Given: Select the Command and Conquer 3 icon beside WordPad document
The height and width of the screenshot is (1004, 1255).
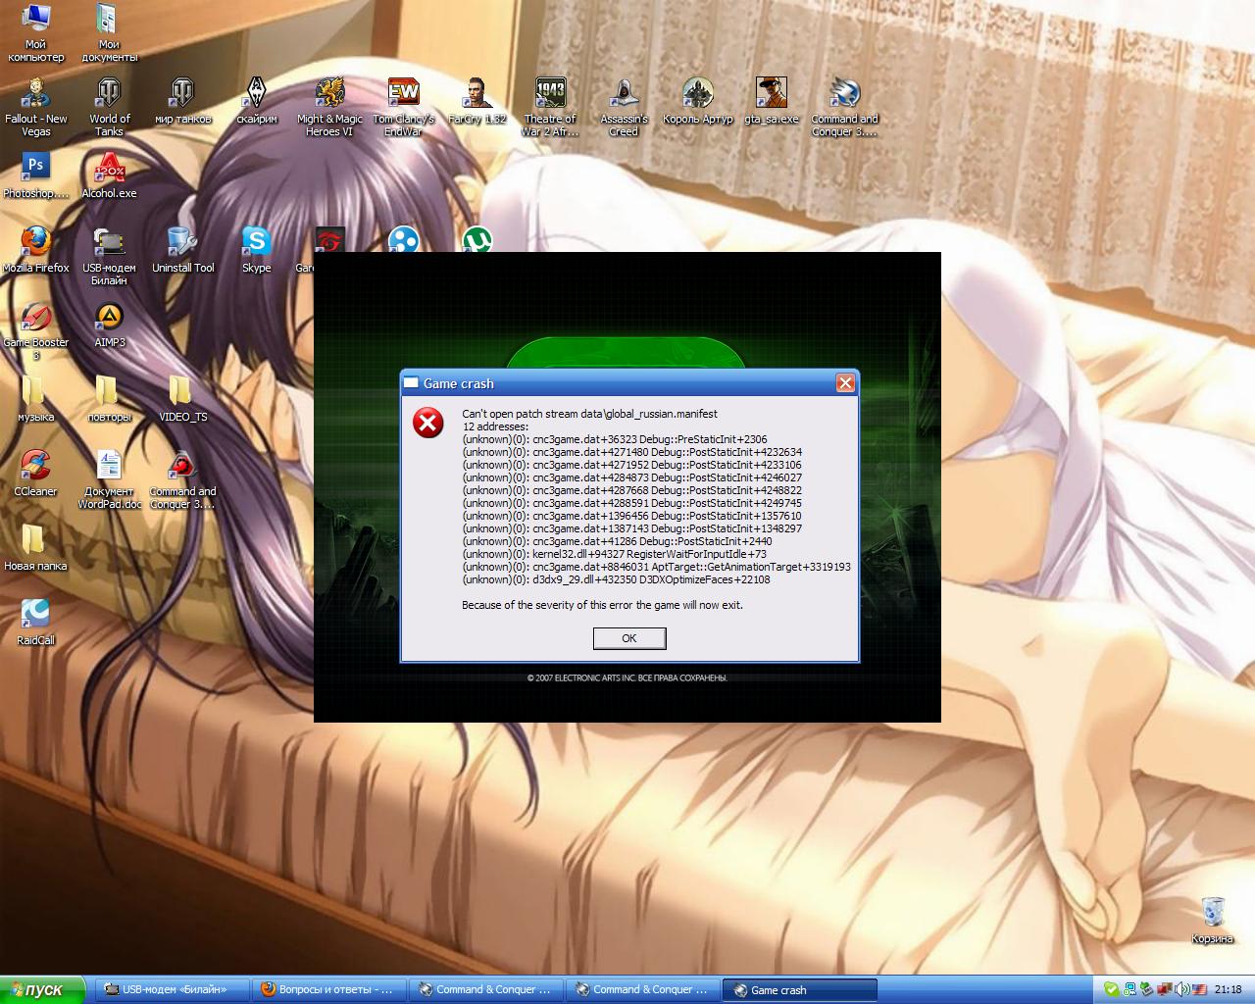Looking at the screenshot, I should (x=182, y=479).
